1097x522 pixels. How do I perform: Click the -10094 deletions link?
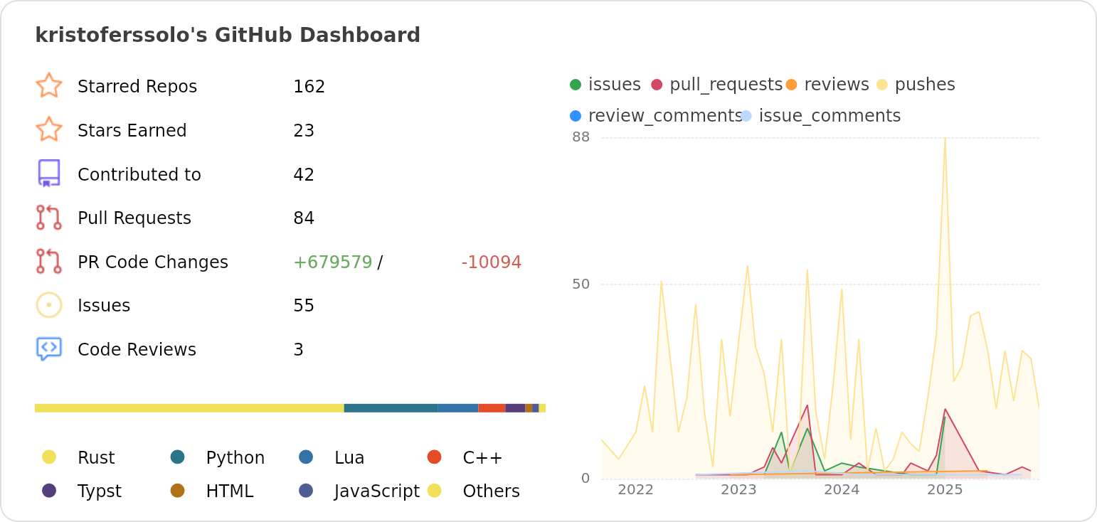click(x=491, y=262)
